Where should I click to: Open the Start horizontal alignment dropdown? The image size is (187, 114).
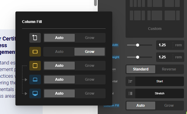(x=159, y=81)
